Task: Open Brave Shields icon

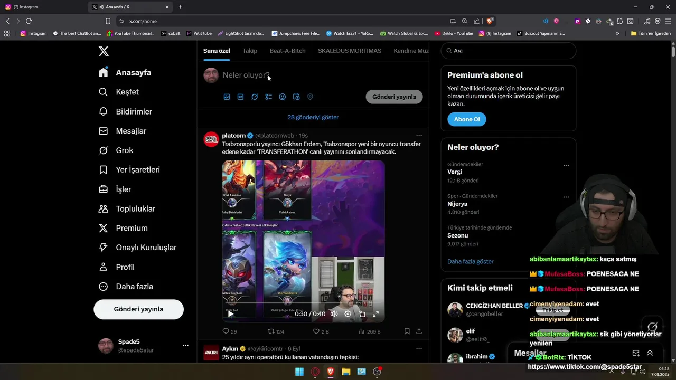Action: pyautogui.click(x=490, y=21)
